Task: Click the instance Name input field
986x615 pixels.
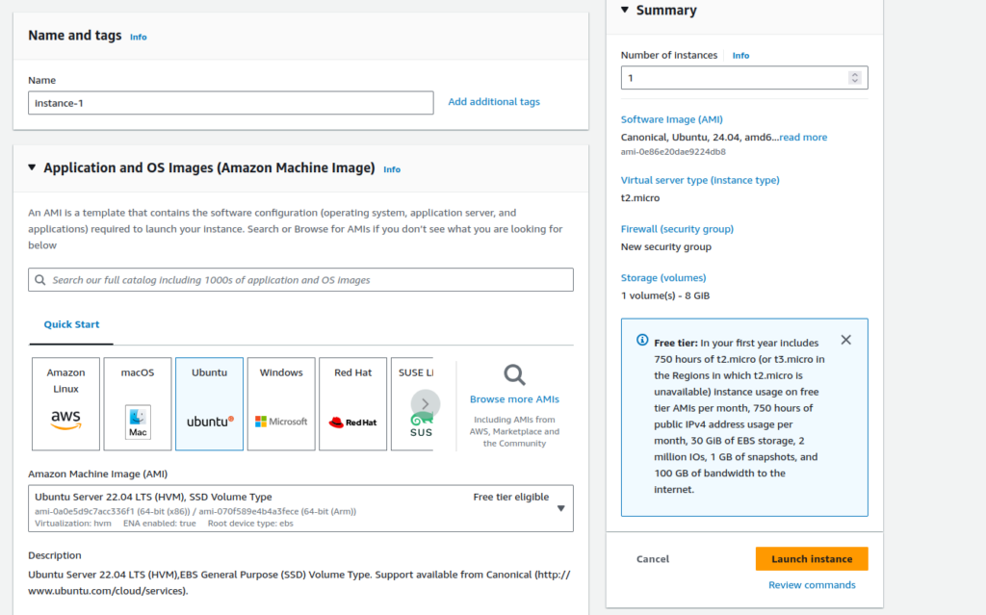Action: coord(231,103)
